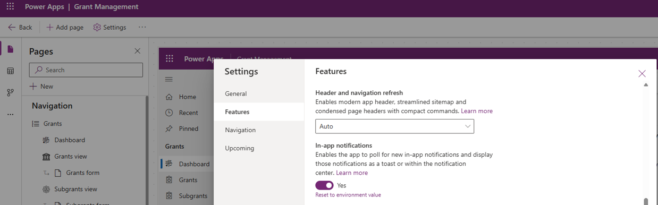Switch to Navigation settings tab
The width and height of the screenshot is (658, 205).
259,130
